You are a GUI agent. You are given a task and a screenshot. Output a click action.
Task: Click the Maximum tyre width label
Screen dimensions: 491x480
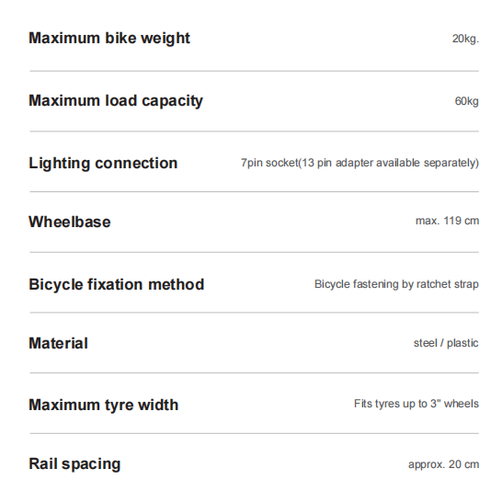(104, 406)
